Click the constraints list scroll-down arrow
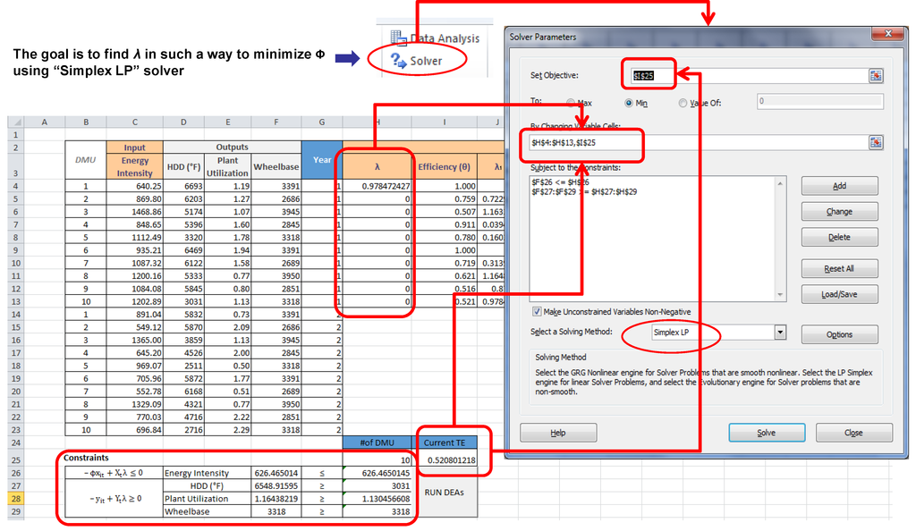The image size is (916, 531). pyautogui.click(x=781, y=295)
